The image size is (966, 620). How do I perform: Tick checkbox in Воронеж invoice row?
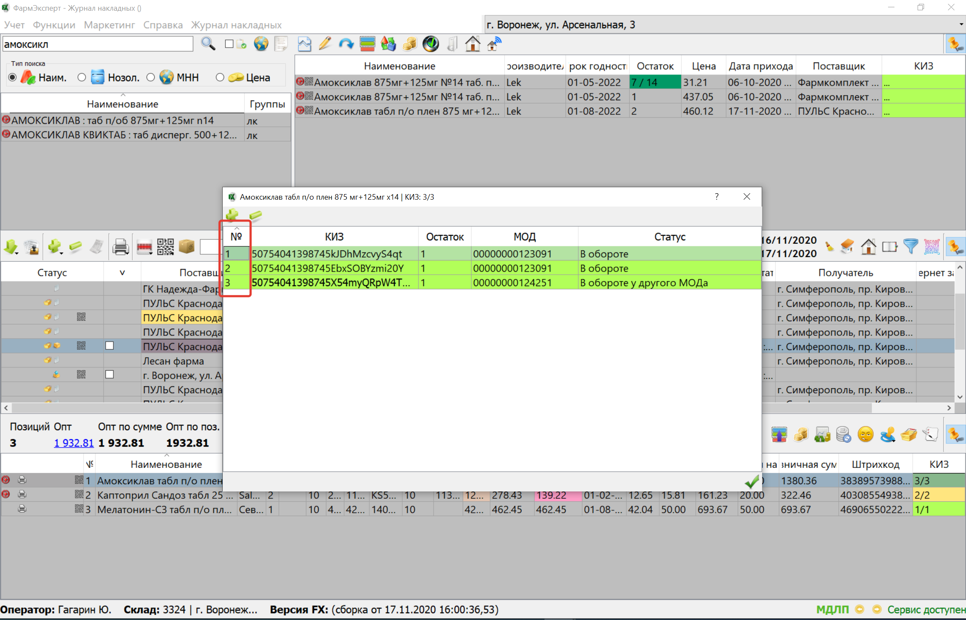(110, 374)
